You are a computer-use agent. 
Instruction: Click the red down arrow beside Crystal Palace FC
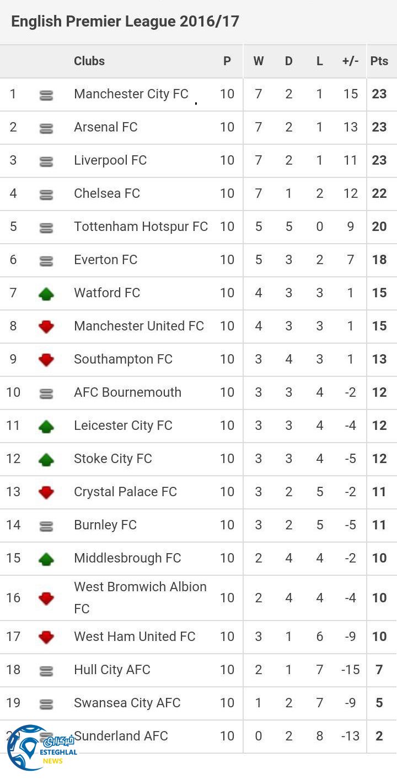(x=46, y=492)
